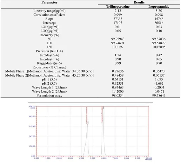Select the LOD value "0.03"

tap(159, 27)
